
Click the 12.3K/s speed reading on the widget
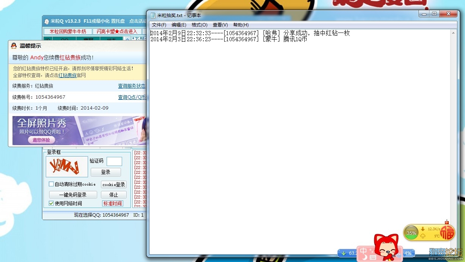[434, 229]
